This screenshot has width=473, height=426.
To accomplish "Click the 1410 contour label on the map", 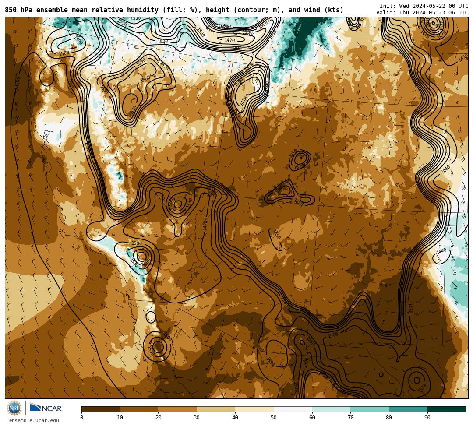I will pos(463,57).
